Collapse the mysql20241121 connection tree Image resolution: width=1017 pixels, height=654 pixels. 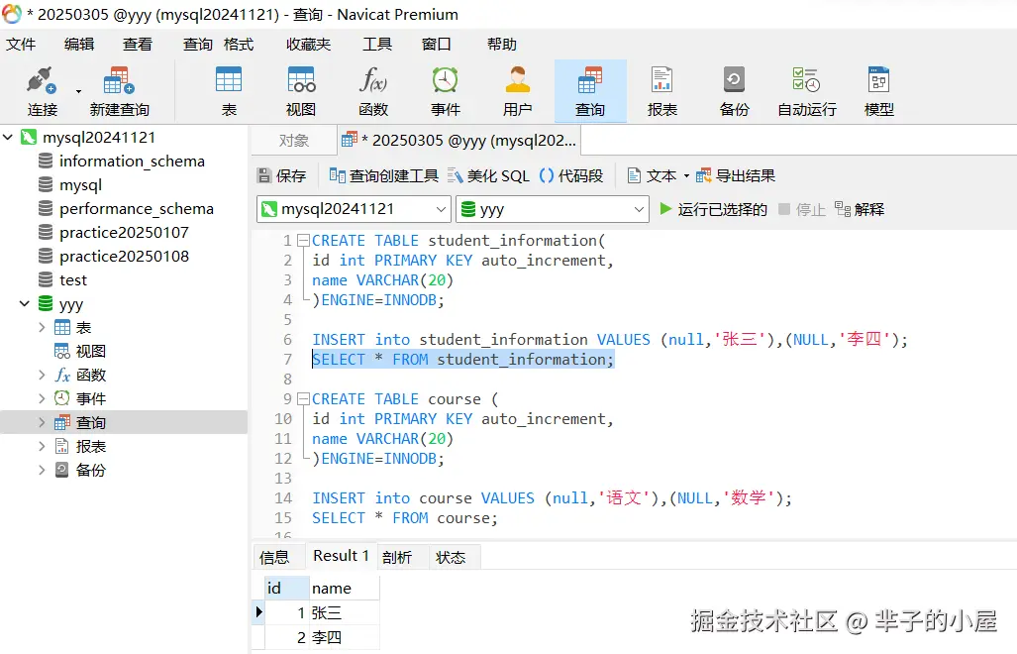pyautogui.click(x=9, y=138)
